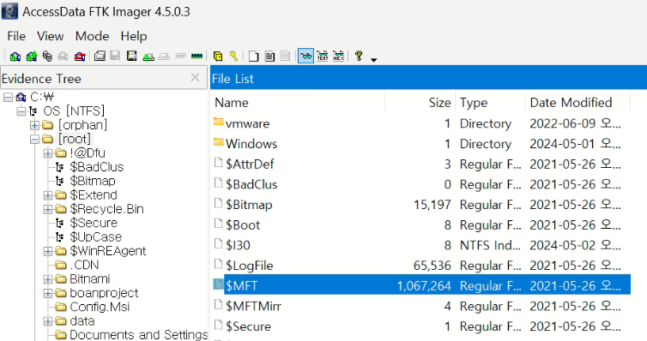Click the Export Logical Image (AD1) icon
The height and width of the screenshot is (341, 647).
tap(131, 56)
